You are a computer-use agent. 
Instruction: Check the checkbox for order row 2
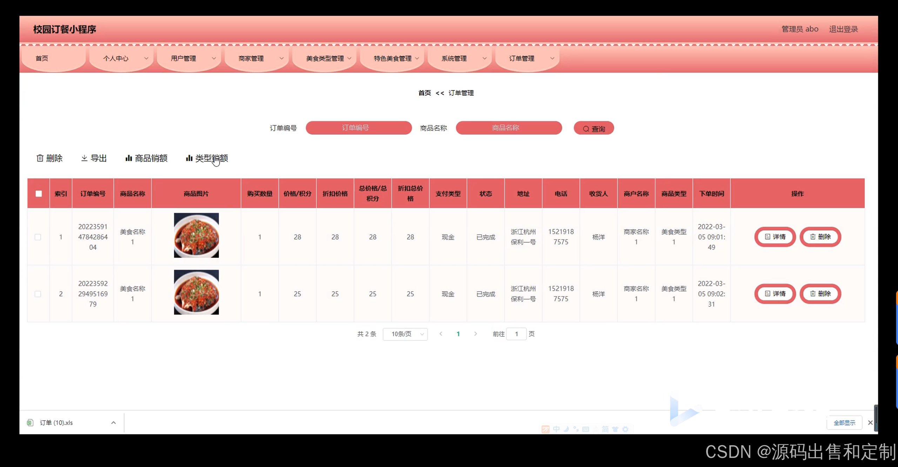point(38,294)
